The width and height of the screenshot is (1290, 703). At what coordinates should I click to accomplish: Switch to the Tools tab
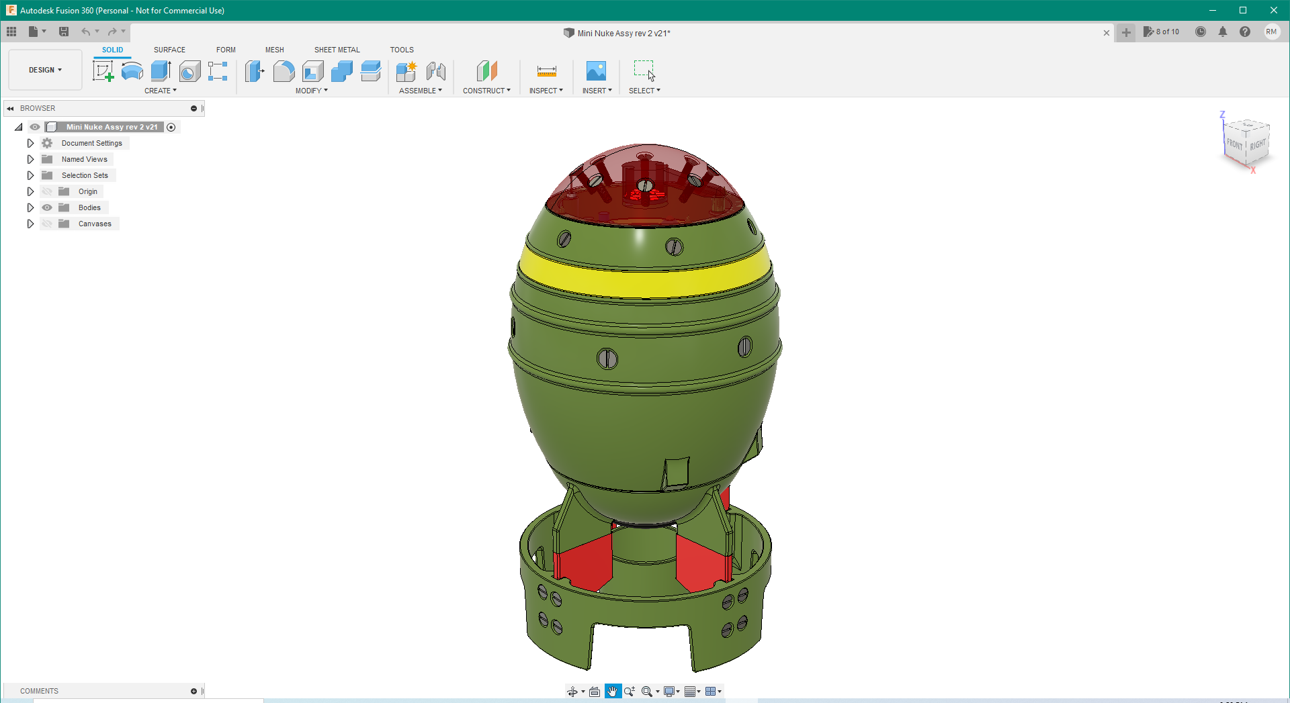[x=402, y=50]
